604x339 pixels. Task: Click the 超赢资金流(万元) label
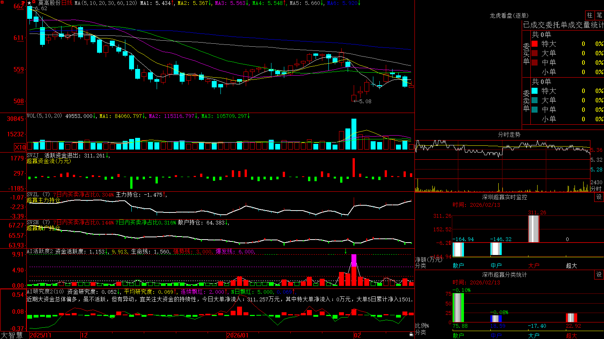point(49,161)
